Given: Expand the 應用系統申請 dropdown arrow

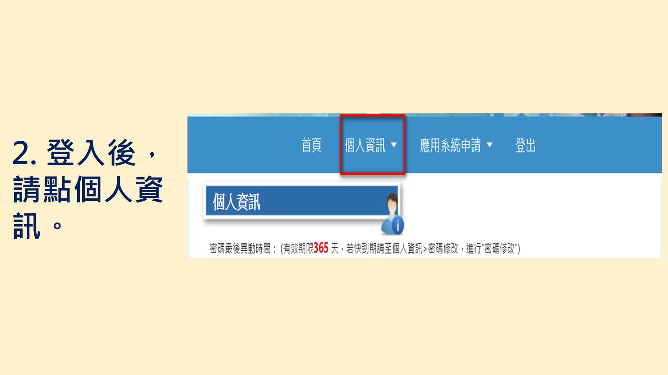Looking at the screenshot, I should pyautogui.click(x=490, y=145).
